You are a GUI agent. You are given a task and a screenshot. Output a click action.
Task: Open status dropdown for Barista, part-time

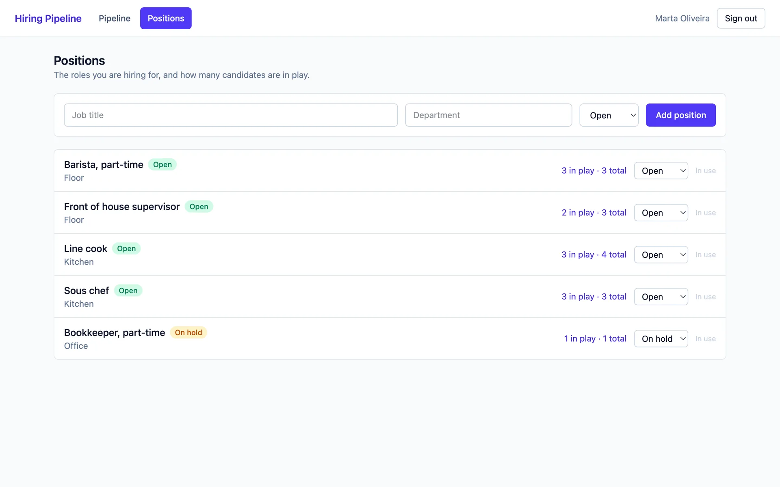661,171
